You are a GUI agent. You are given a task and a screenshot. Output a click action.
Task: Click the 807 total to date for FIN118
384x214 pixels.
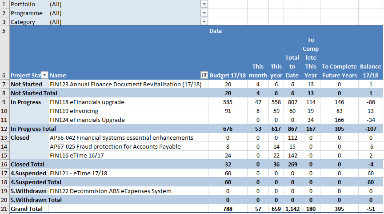[x=292, y=102]
